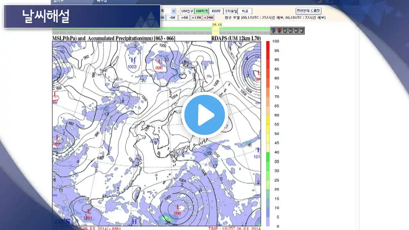Advance twelve hours with +12H
Screen dimensions: 409x230
click(196, 18)
